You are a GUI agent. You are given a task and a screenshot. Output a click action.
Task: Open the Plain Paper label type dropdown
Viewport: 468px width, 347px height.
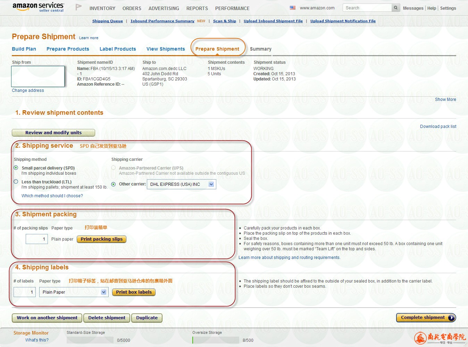tap(74, 292)
